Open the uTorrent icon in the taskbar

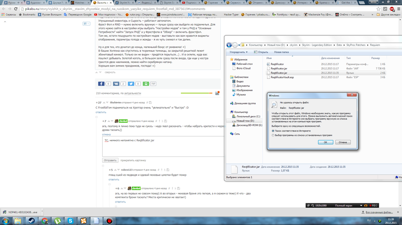[58, 220]
